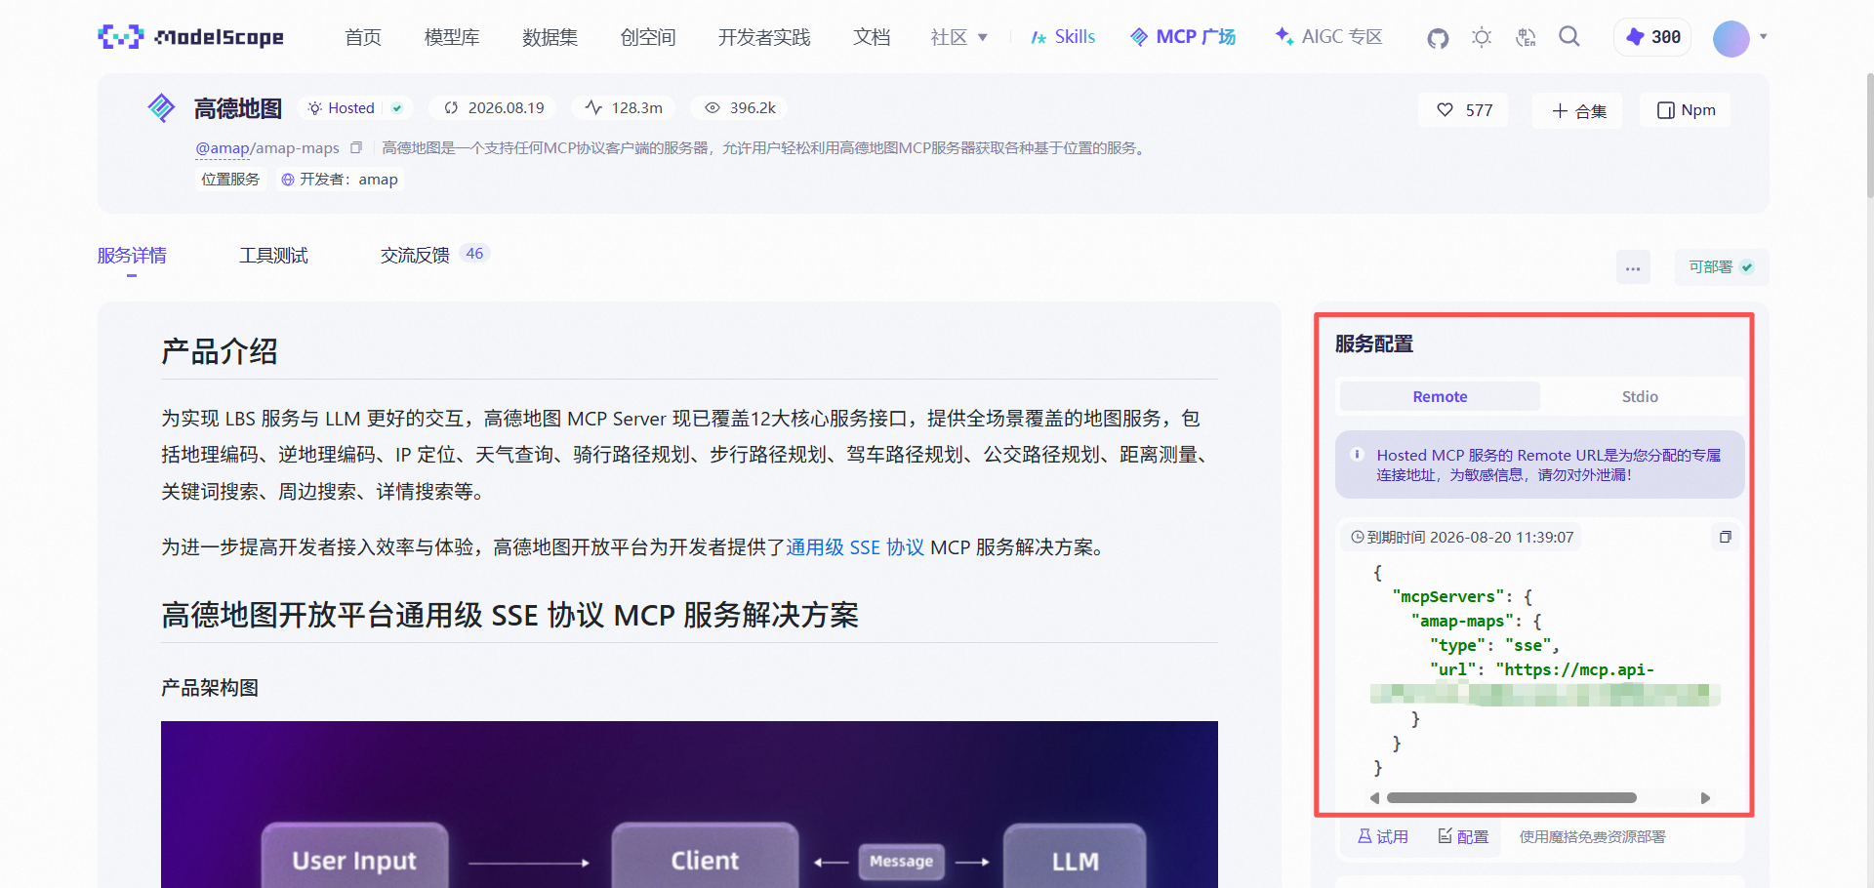Switch site language with translate icon

pyautogui.click(x=1526, y=38)
